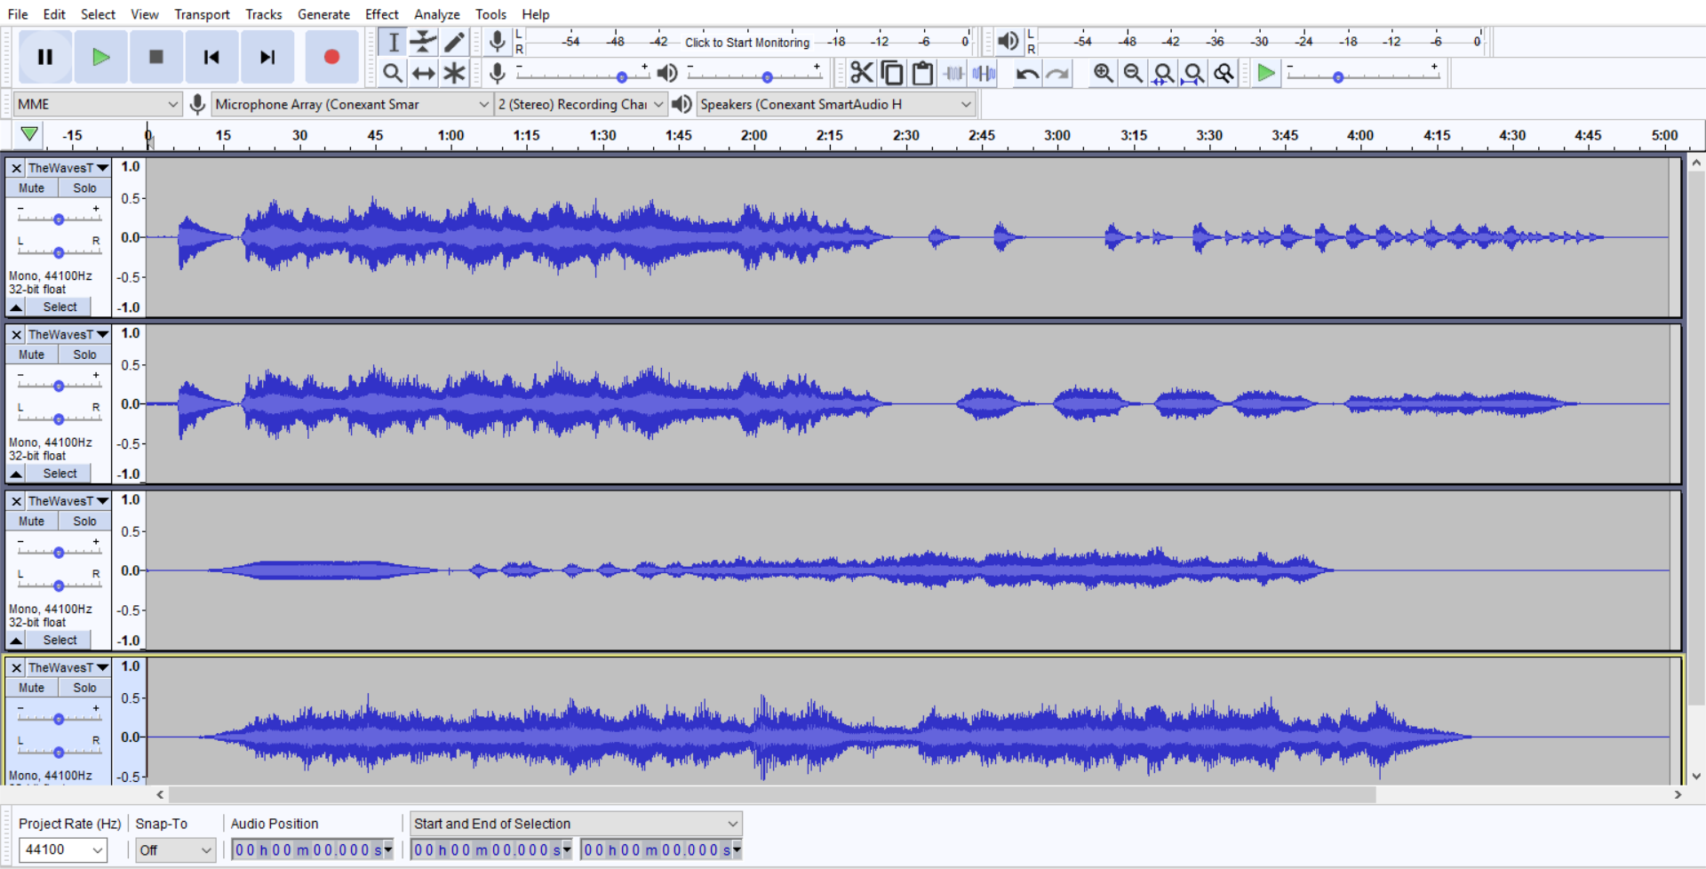Open the Effect menu
1706x869 pixels.
point(381,14)
